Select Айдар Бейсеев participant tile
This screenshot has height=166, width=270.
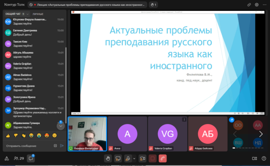click(x=208, y=134)
